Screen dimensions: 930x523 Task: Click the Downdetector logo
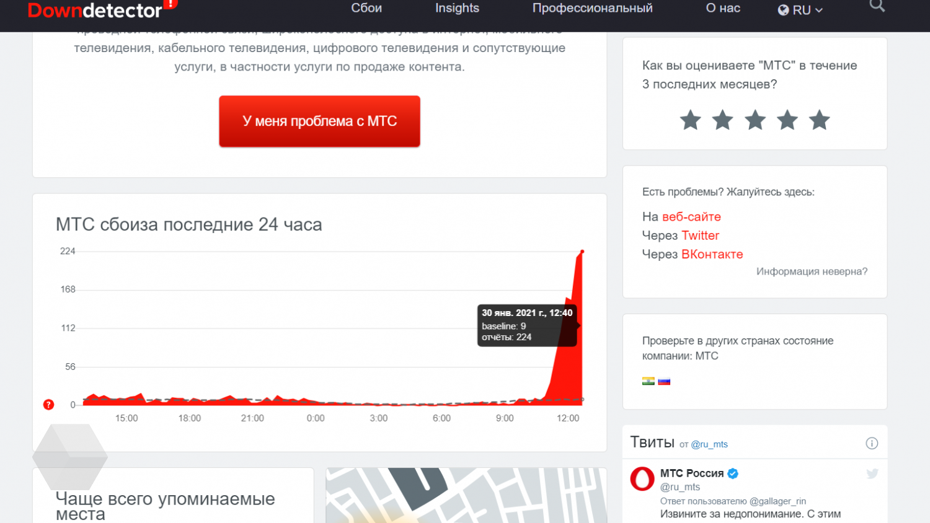102,9
